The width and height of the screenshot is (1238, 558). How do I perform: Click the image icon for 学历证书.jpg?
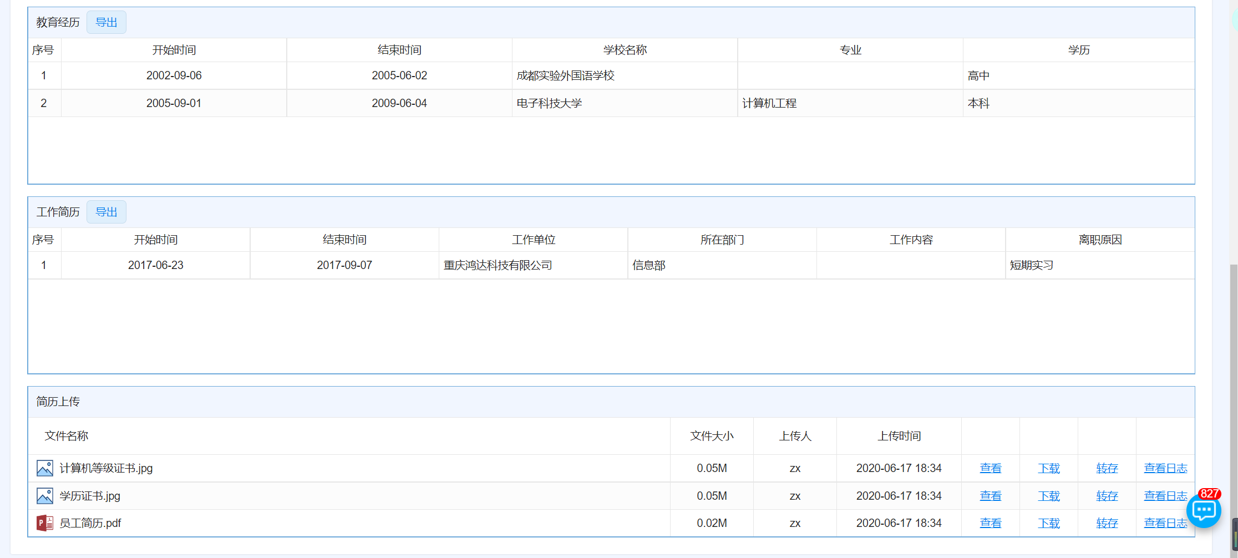click(x=44, y=496)
